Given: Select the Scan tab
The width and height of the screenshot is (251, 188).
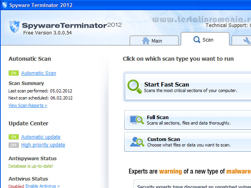Looking at the screenshot, I should 205,39.
